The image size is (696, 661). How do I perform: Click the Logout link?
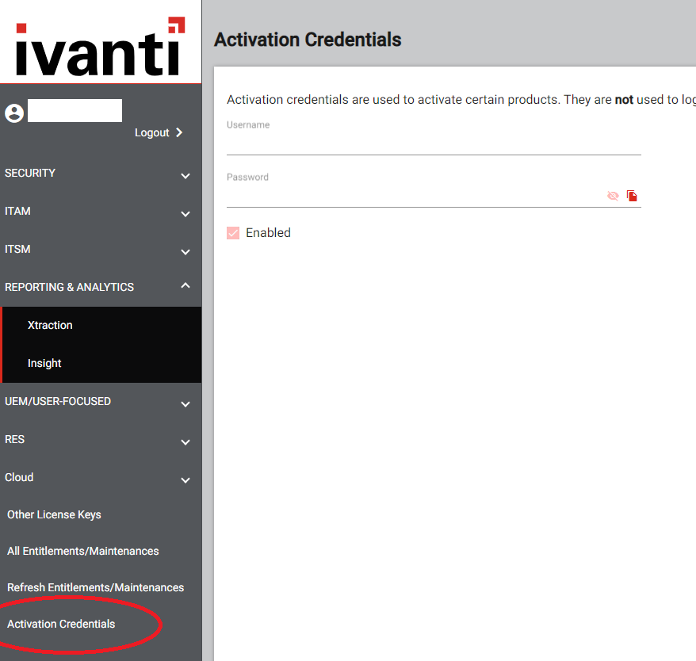(x=158, y=132)
